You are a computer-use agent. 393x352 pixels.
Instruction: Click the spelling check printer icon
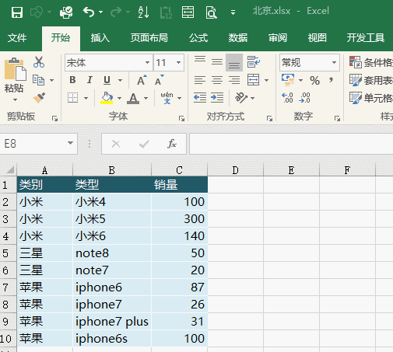(66, 12)
